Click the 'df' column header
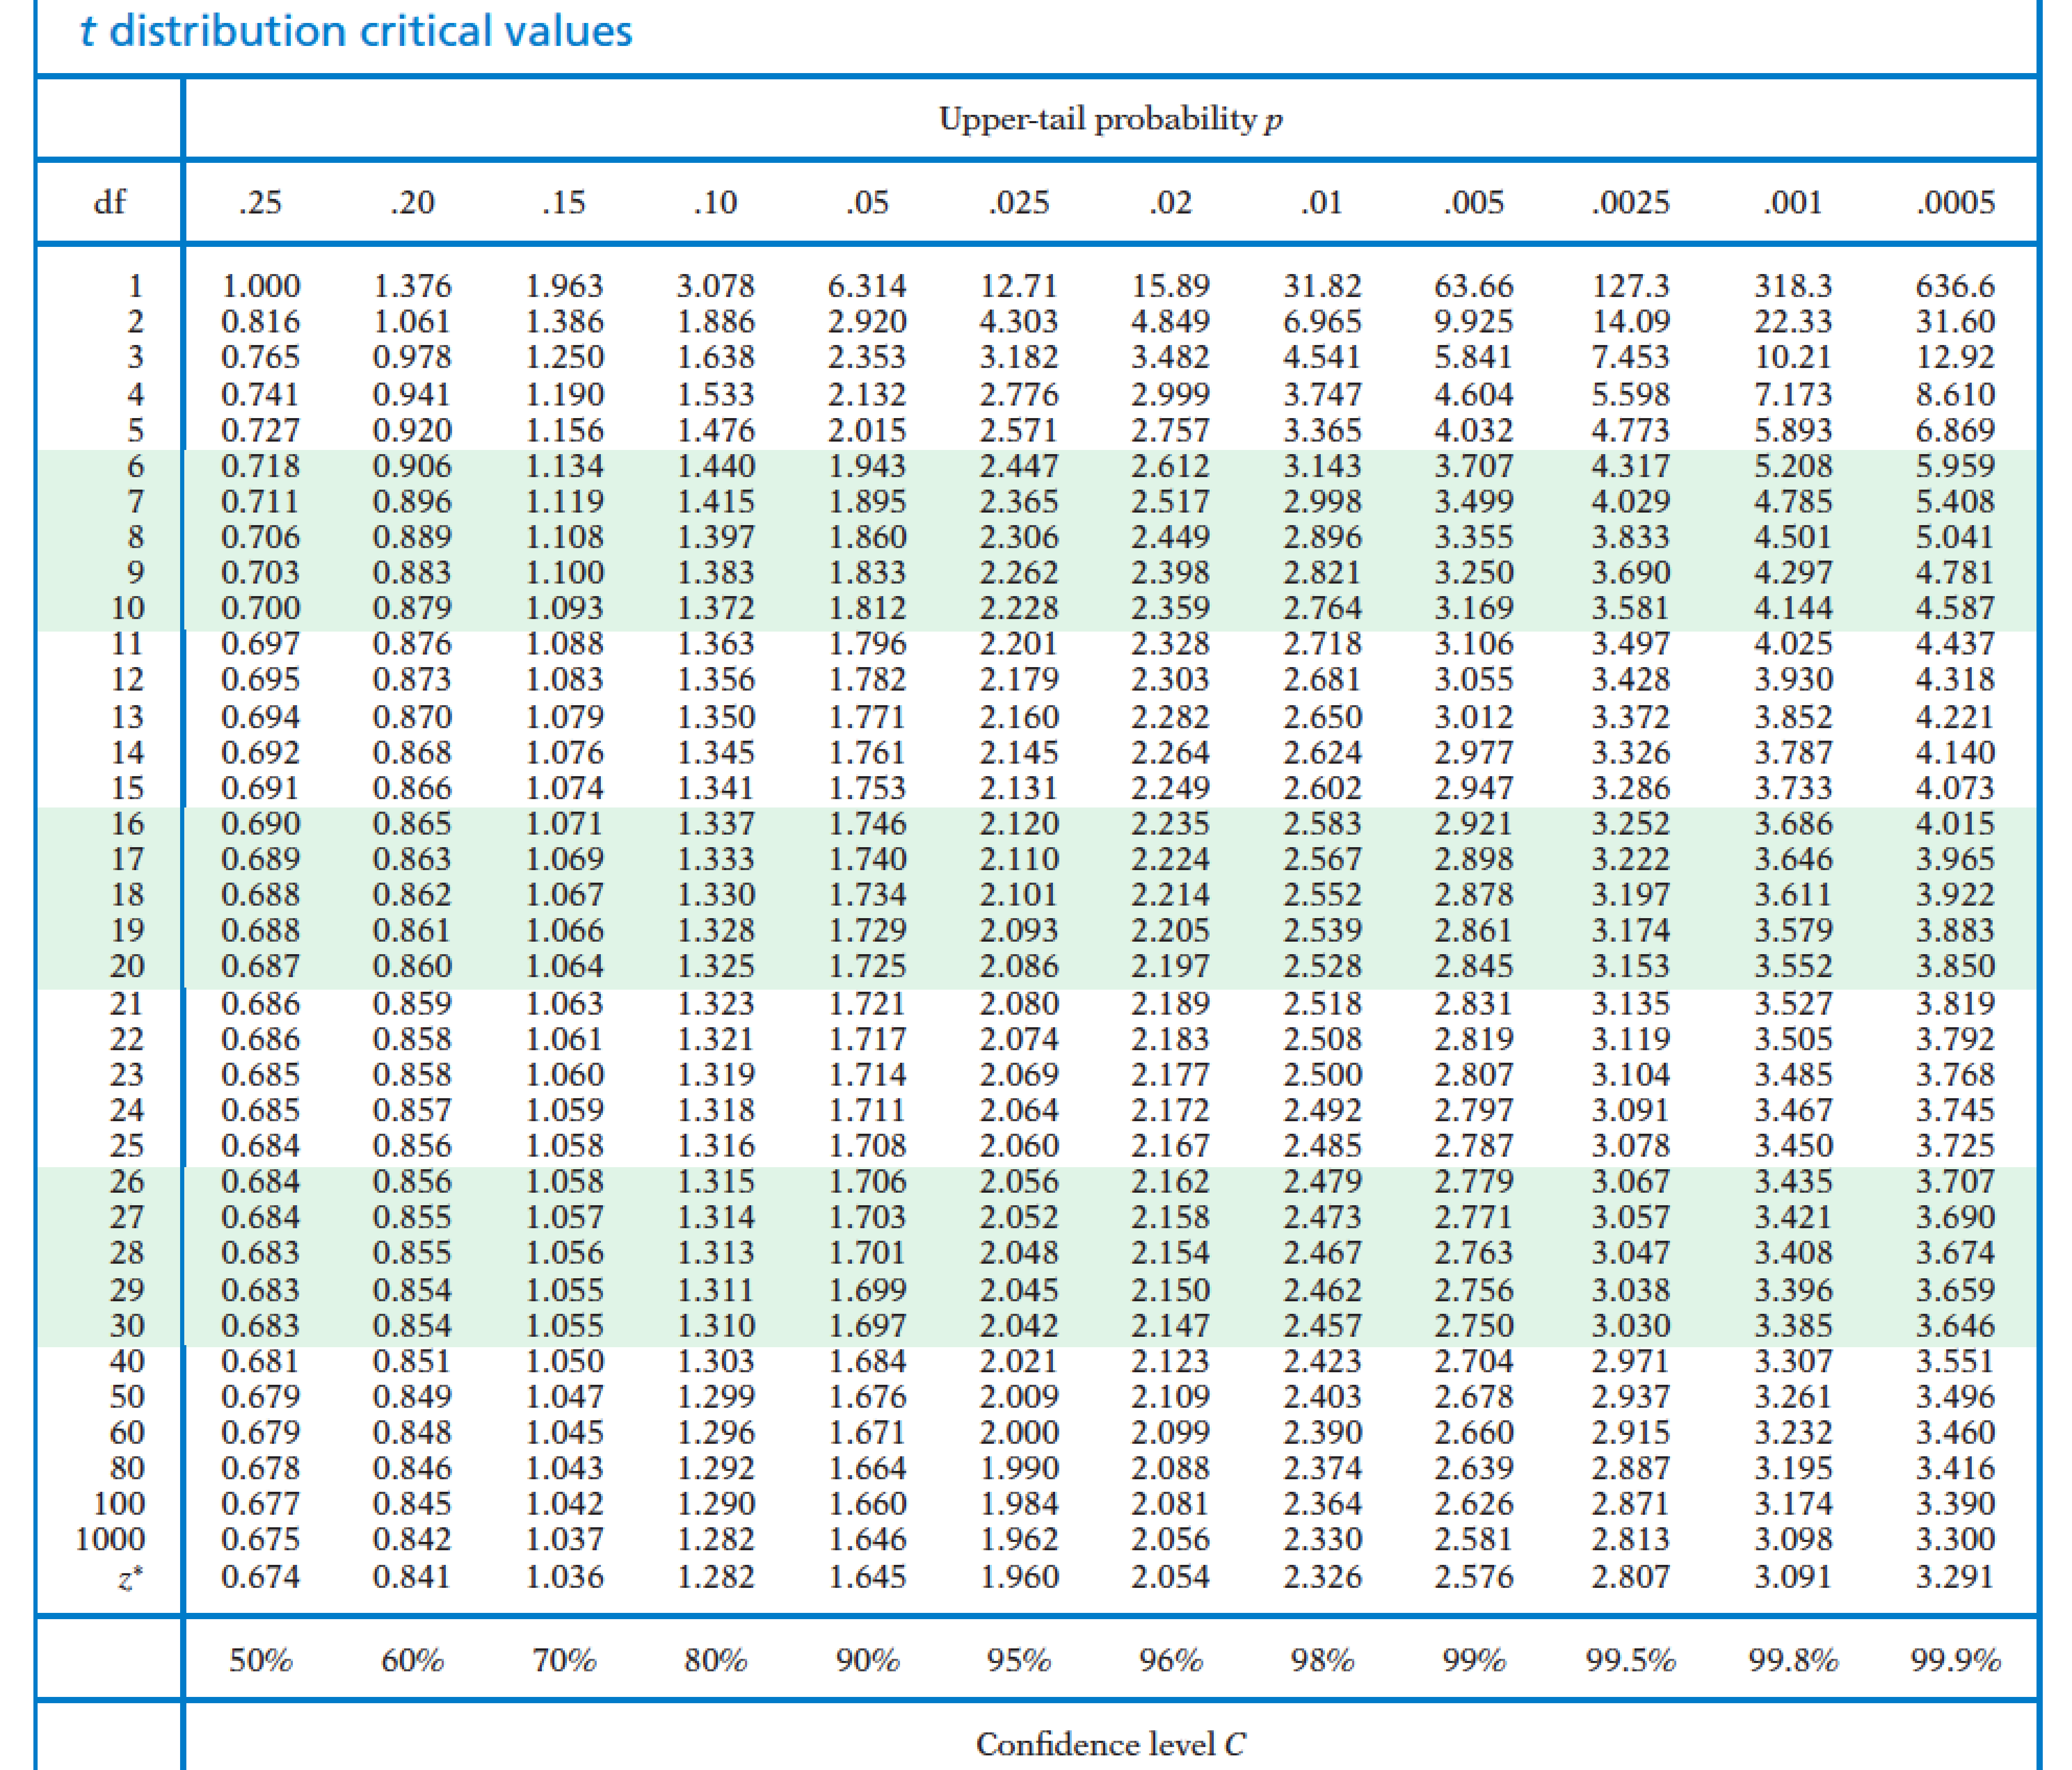Screen dimensions: 2072x1770 (x=110, y=202)
